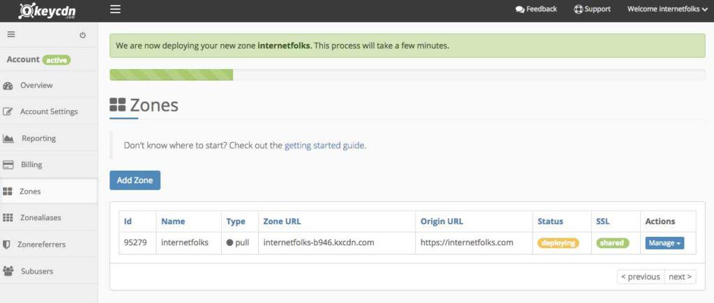714x303 pixels.
Task: Expand the Manage dropdown for internetfolks
Action: pos(664,243)
